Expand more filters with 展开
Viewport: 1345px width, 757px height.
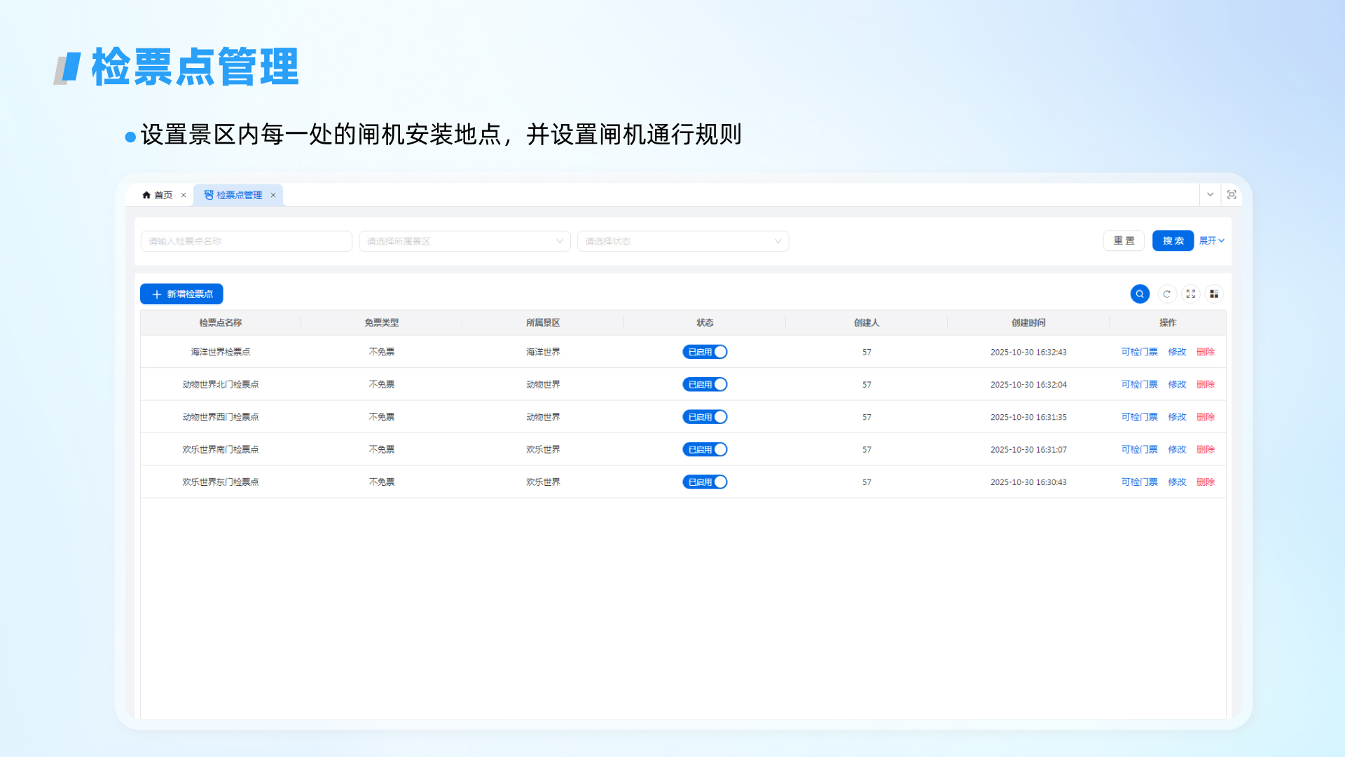point(1211,240)
